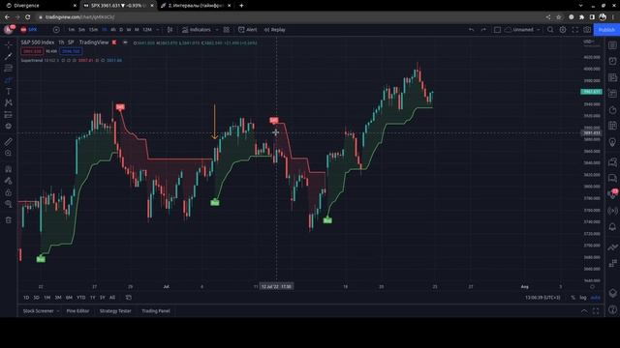620x348 pixels.
Task: Open the USD currency dropdown on price scale
Action: click(588, 42)
